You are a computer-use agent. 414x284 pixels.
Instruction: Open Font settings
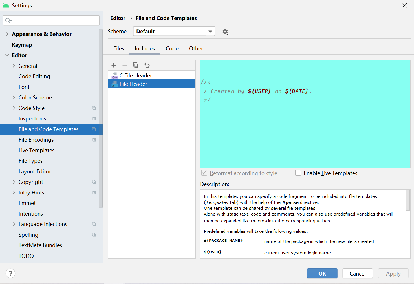(x=24, y=87)
